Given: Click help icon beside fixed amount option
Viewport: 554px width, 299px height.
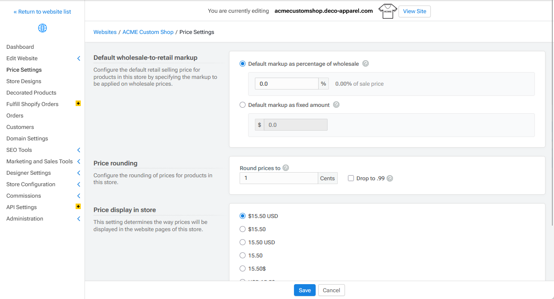Looking at the screenshot, I should pyautogui.click(x=336, y=105).
